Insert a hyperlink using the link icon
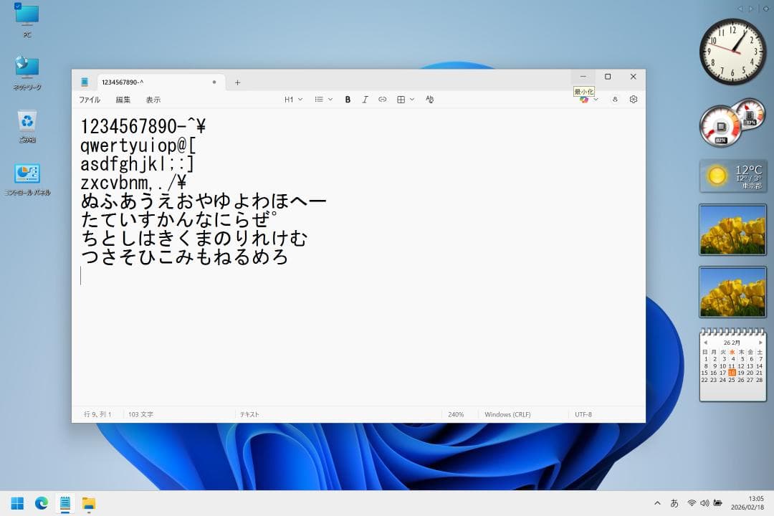The image size is (774, 516). 383,99
